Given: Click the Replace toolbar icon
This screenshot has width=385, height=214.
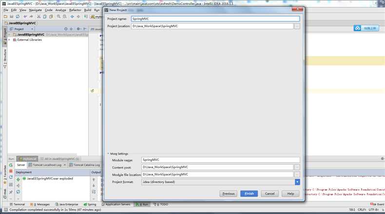Looking at the screenshot, I should 65,17.
